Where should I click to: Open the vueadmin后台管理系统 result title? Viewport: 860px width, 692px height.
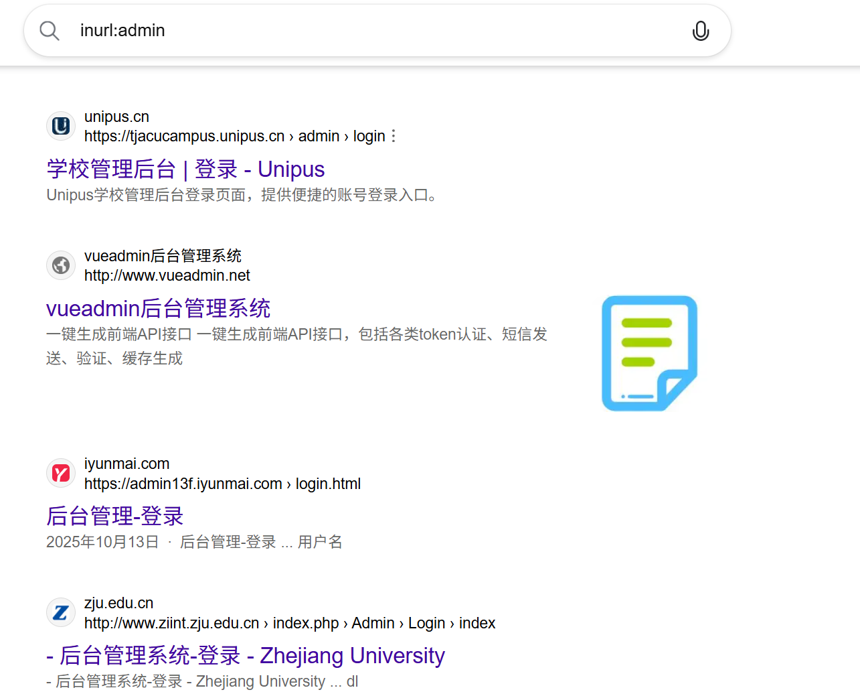tap(158, 308)
